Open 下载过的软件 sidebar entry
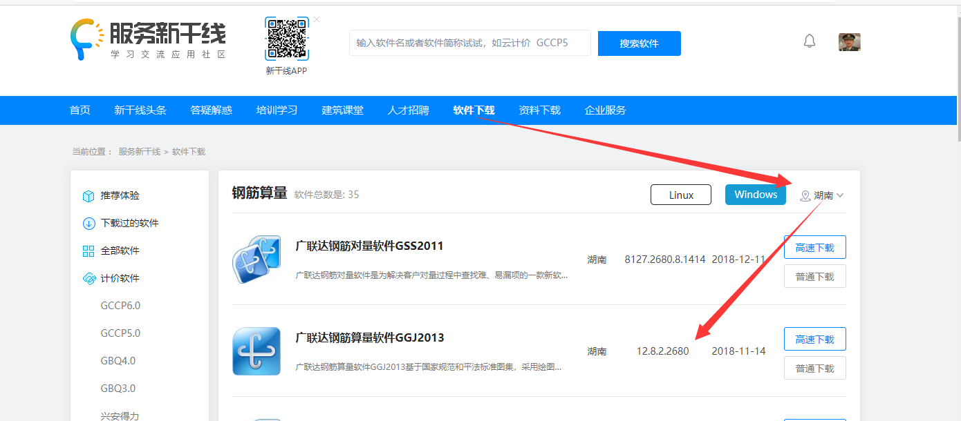The width and height of the screenshot is (961, 421). 130,224
